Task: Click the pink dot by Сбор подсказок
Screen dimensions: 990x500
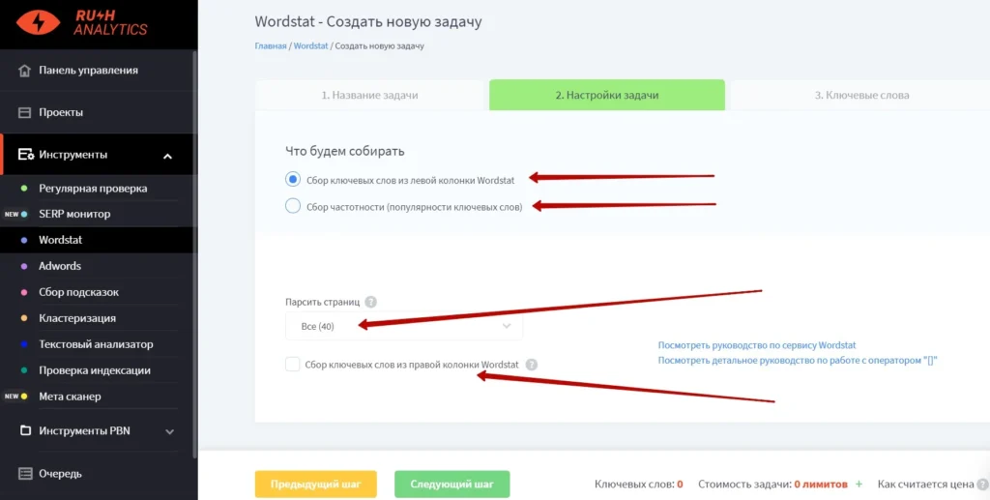Action: coord(24,292)
